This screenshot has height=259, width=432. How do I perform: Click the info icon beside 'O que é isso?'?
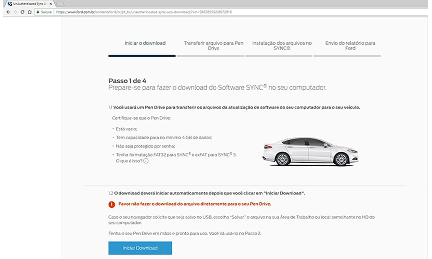click(146, 161)
